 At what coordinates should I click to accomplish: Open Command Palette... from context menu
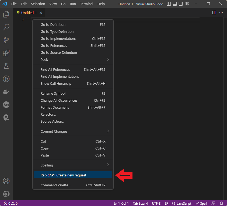coord(73,185)
